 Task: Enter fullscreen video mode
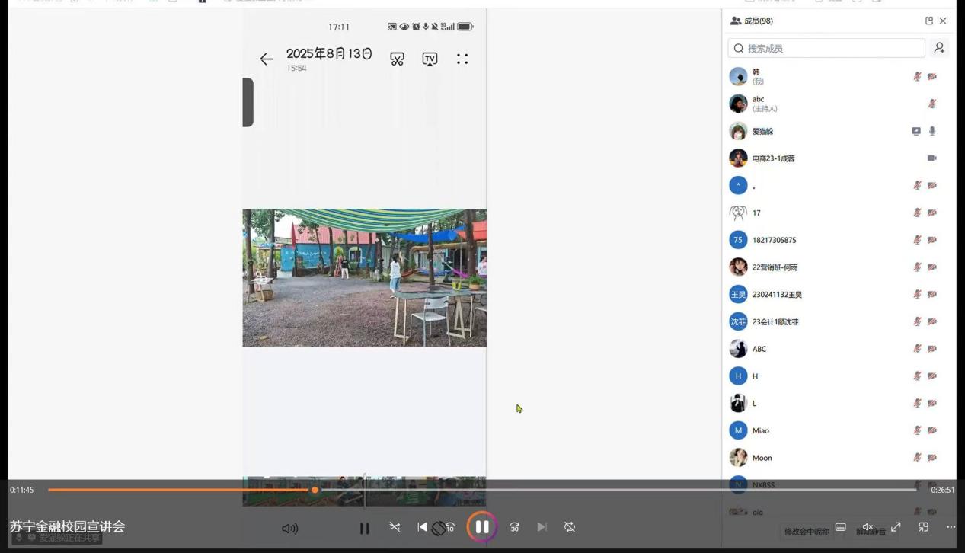pyautogui.click(x=896, y=527)
